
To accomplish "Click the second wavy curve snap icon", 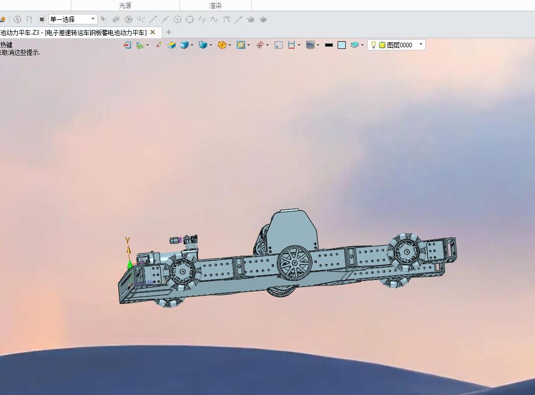I will pos(214,19).
